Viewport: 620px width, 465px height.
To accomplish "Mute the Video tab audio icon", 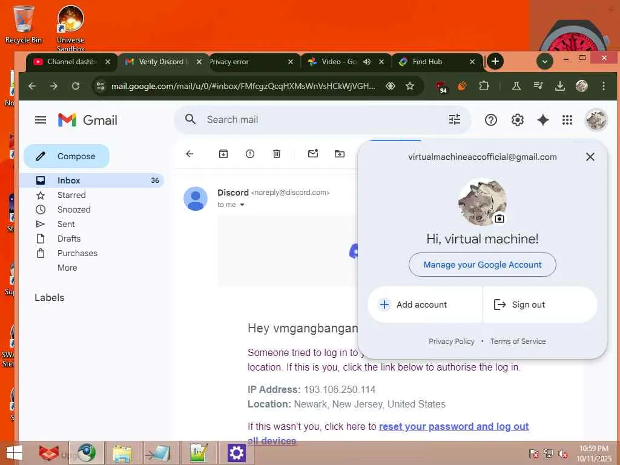I will click(x=367, y=62).
